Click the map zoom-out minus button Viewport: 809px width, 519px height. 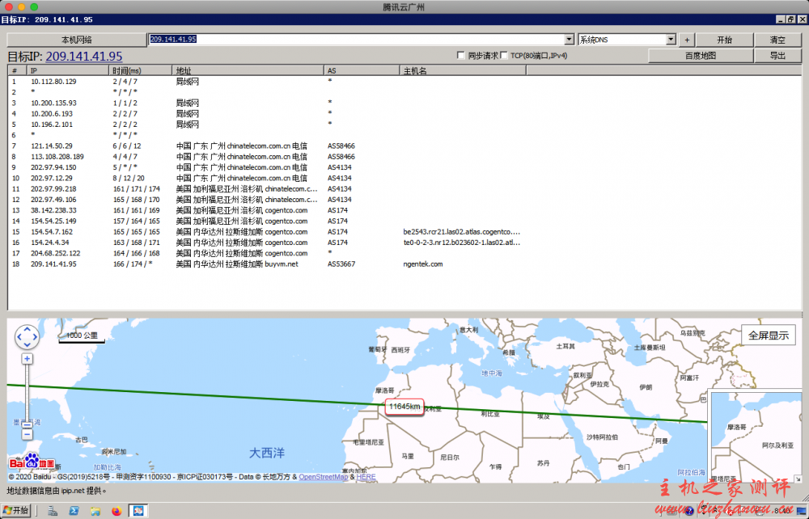pyautogui.click(x=27, y=434)
